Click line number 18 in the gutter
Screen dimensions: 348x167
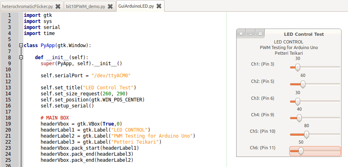point(8,118)
